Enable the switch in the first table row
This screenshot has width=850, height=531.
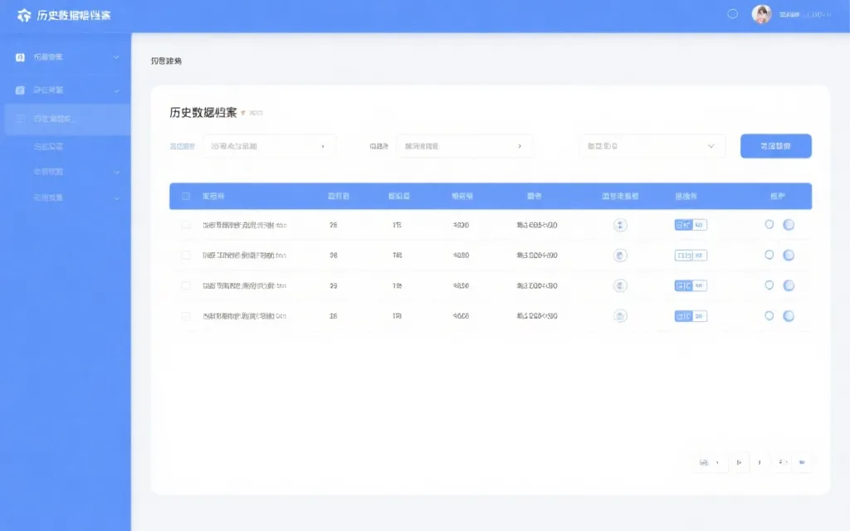pos(789,224)
